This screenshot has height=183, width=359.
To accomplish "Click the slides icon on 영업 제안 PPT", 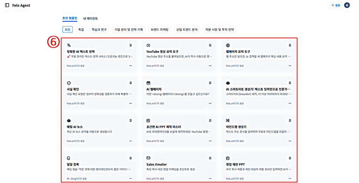I will pos(228,158).
